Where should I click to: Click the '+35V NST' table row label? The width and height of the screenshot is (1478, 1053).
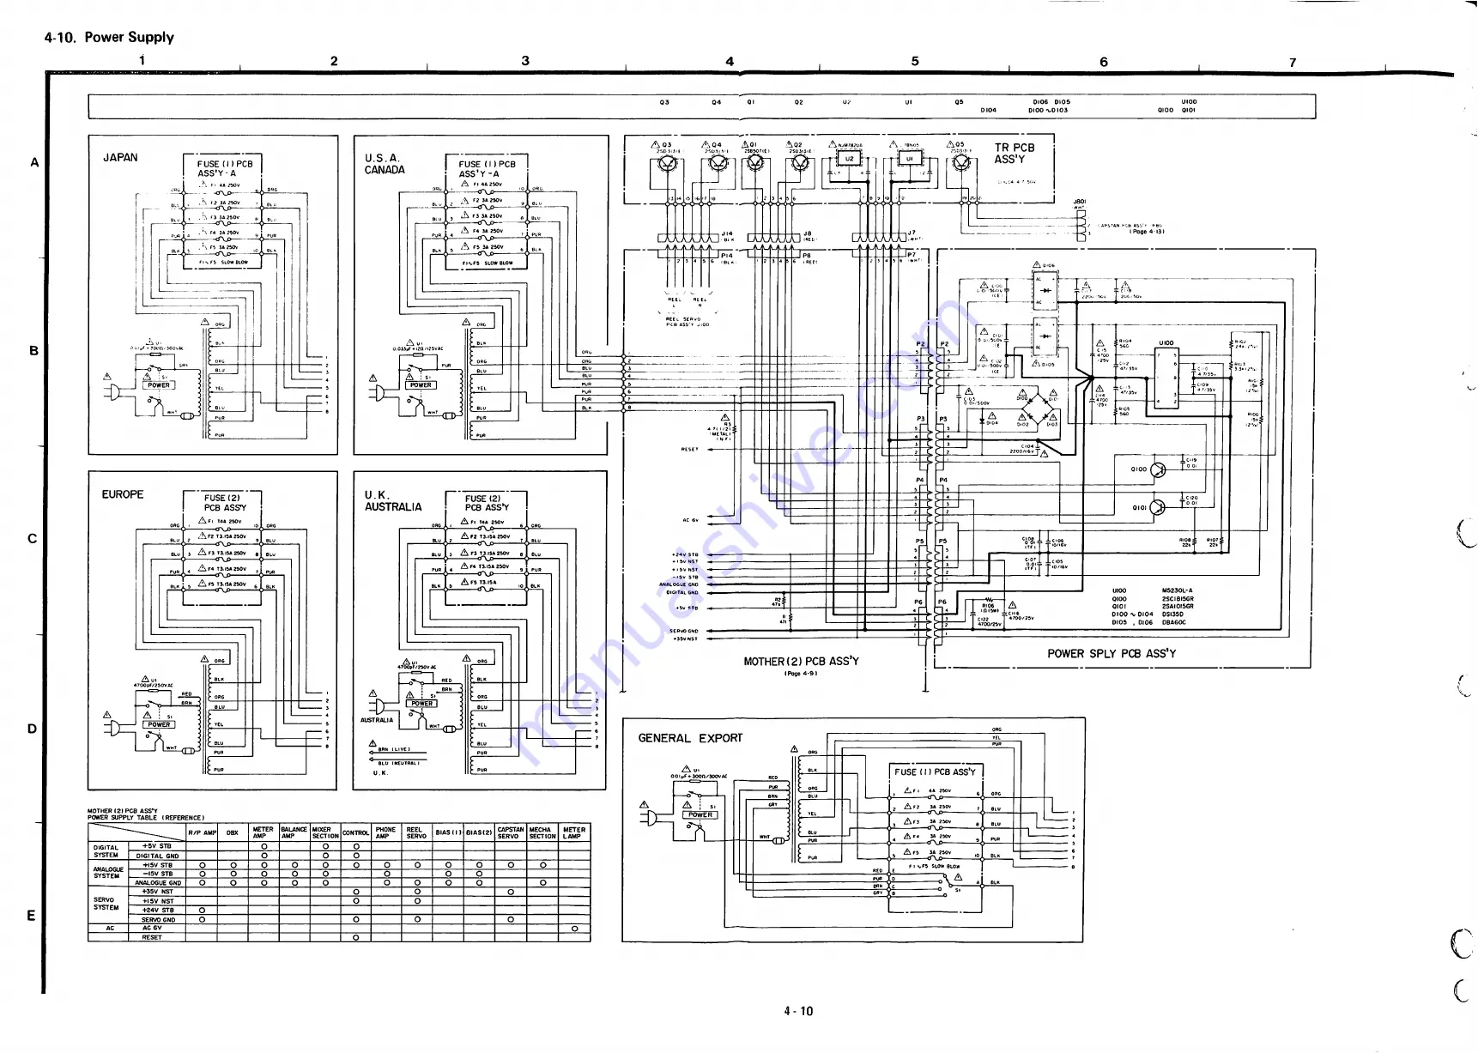coord(157,892)
